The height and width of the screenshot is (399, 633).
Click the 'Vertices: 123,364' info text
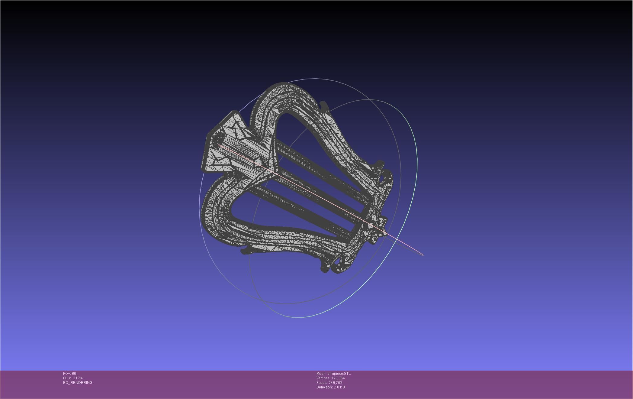(330, 378)
